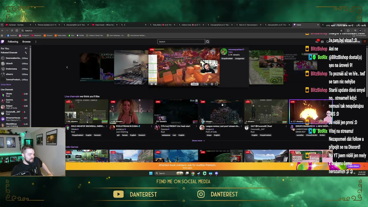Open options for League review stream card

241,126
